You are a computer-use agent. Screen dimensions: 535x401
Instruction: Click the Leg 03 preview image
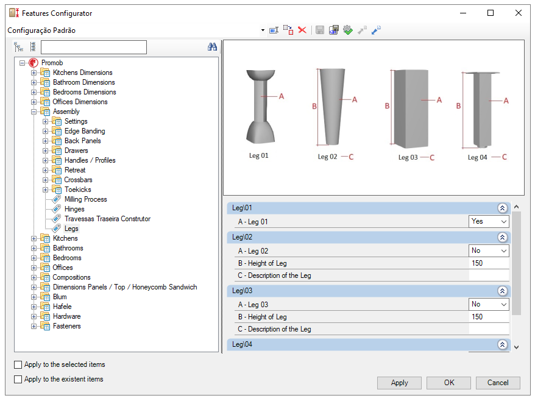pos(411,108)
